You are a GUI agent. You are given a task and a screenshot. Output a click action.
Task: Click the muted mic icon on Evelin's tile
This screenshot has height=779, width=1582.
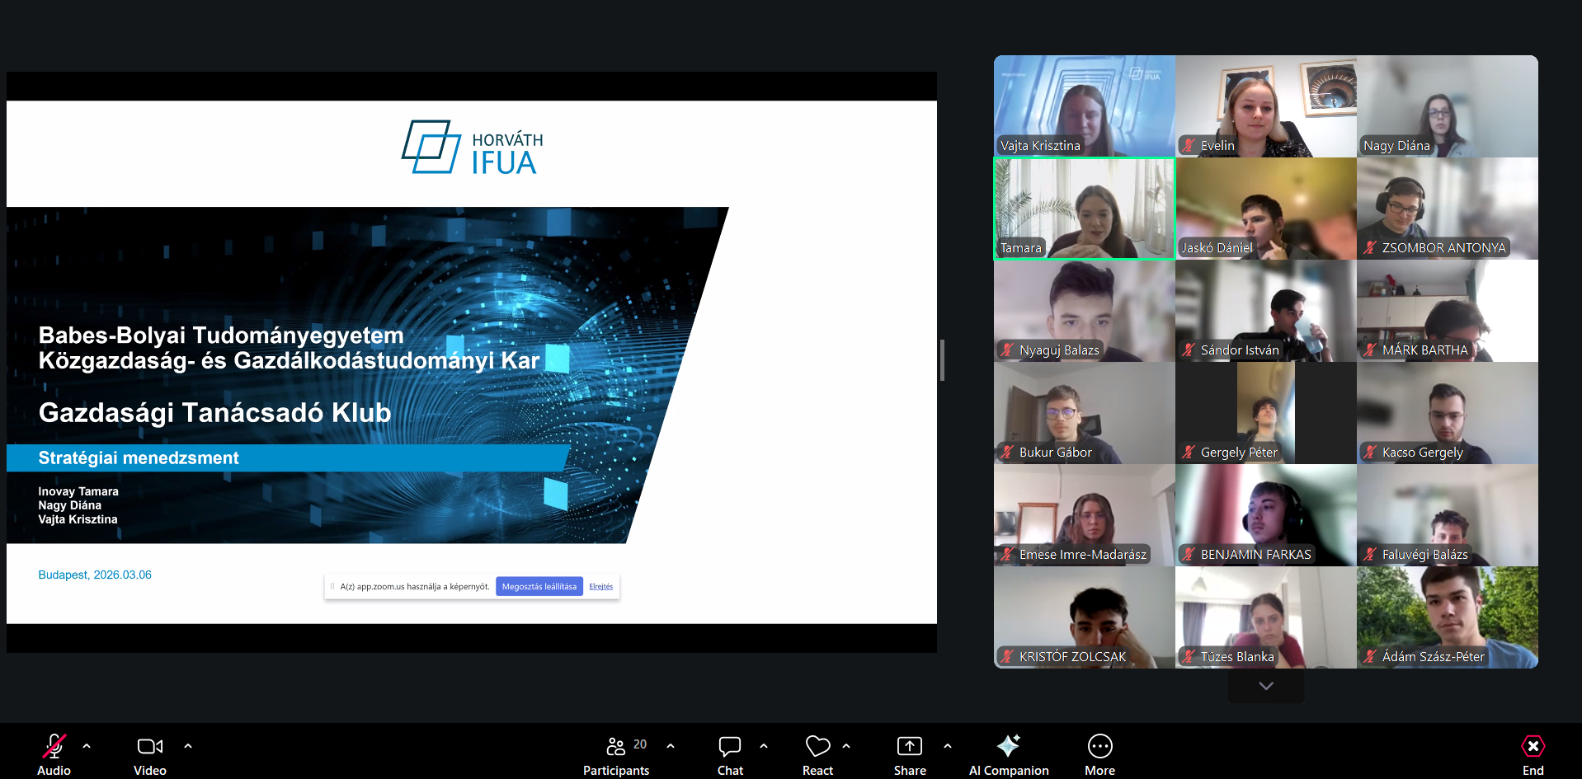(x=1189, y=146)
